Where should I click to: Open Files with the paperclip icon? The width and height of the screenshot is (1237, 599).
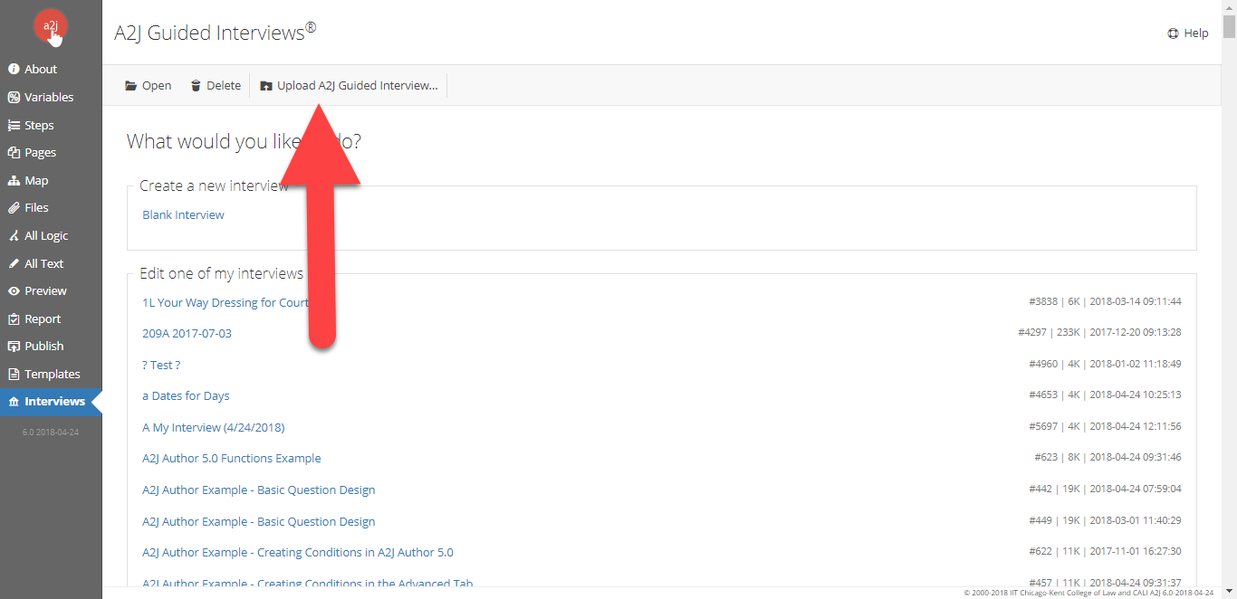point(14,207)
